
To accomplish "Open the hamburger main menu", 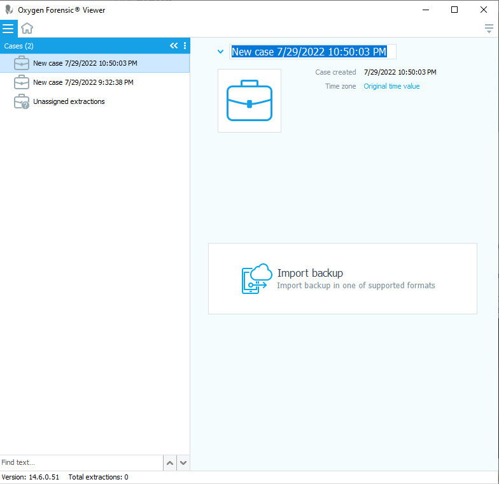I will 8,29.
